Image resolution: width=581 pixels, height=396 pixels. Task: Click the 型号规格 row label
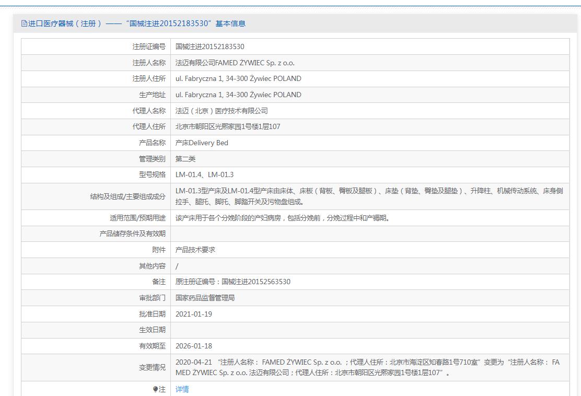[x=152, y=174]
